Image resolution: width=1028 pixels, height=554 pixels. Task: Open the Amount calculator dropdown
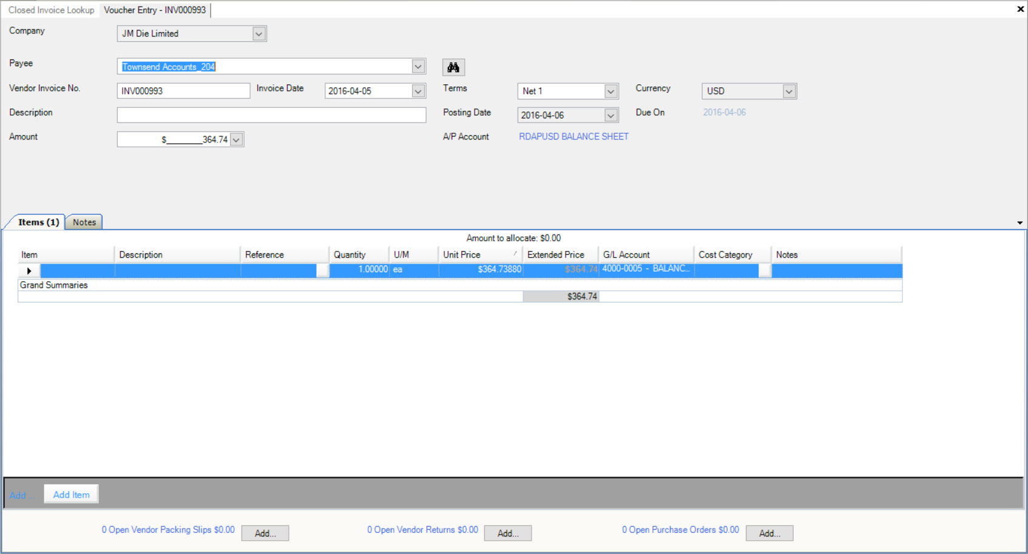237,139
